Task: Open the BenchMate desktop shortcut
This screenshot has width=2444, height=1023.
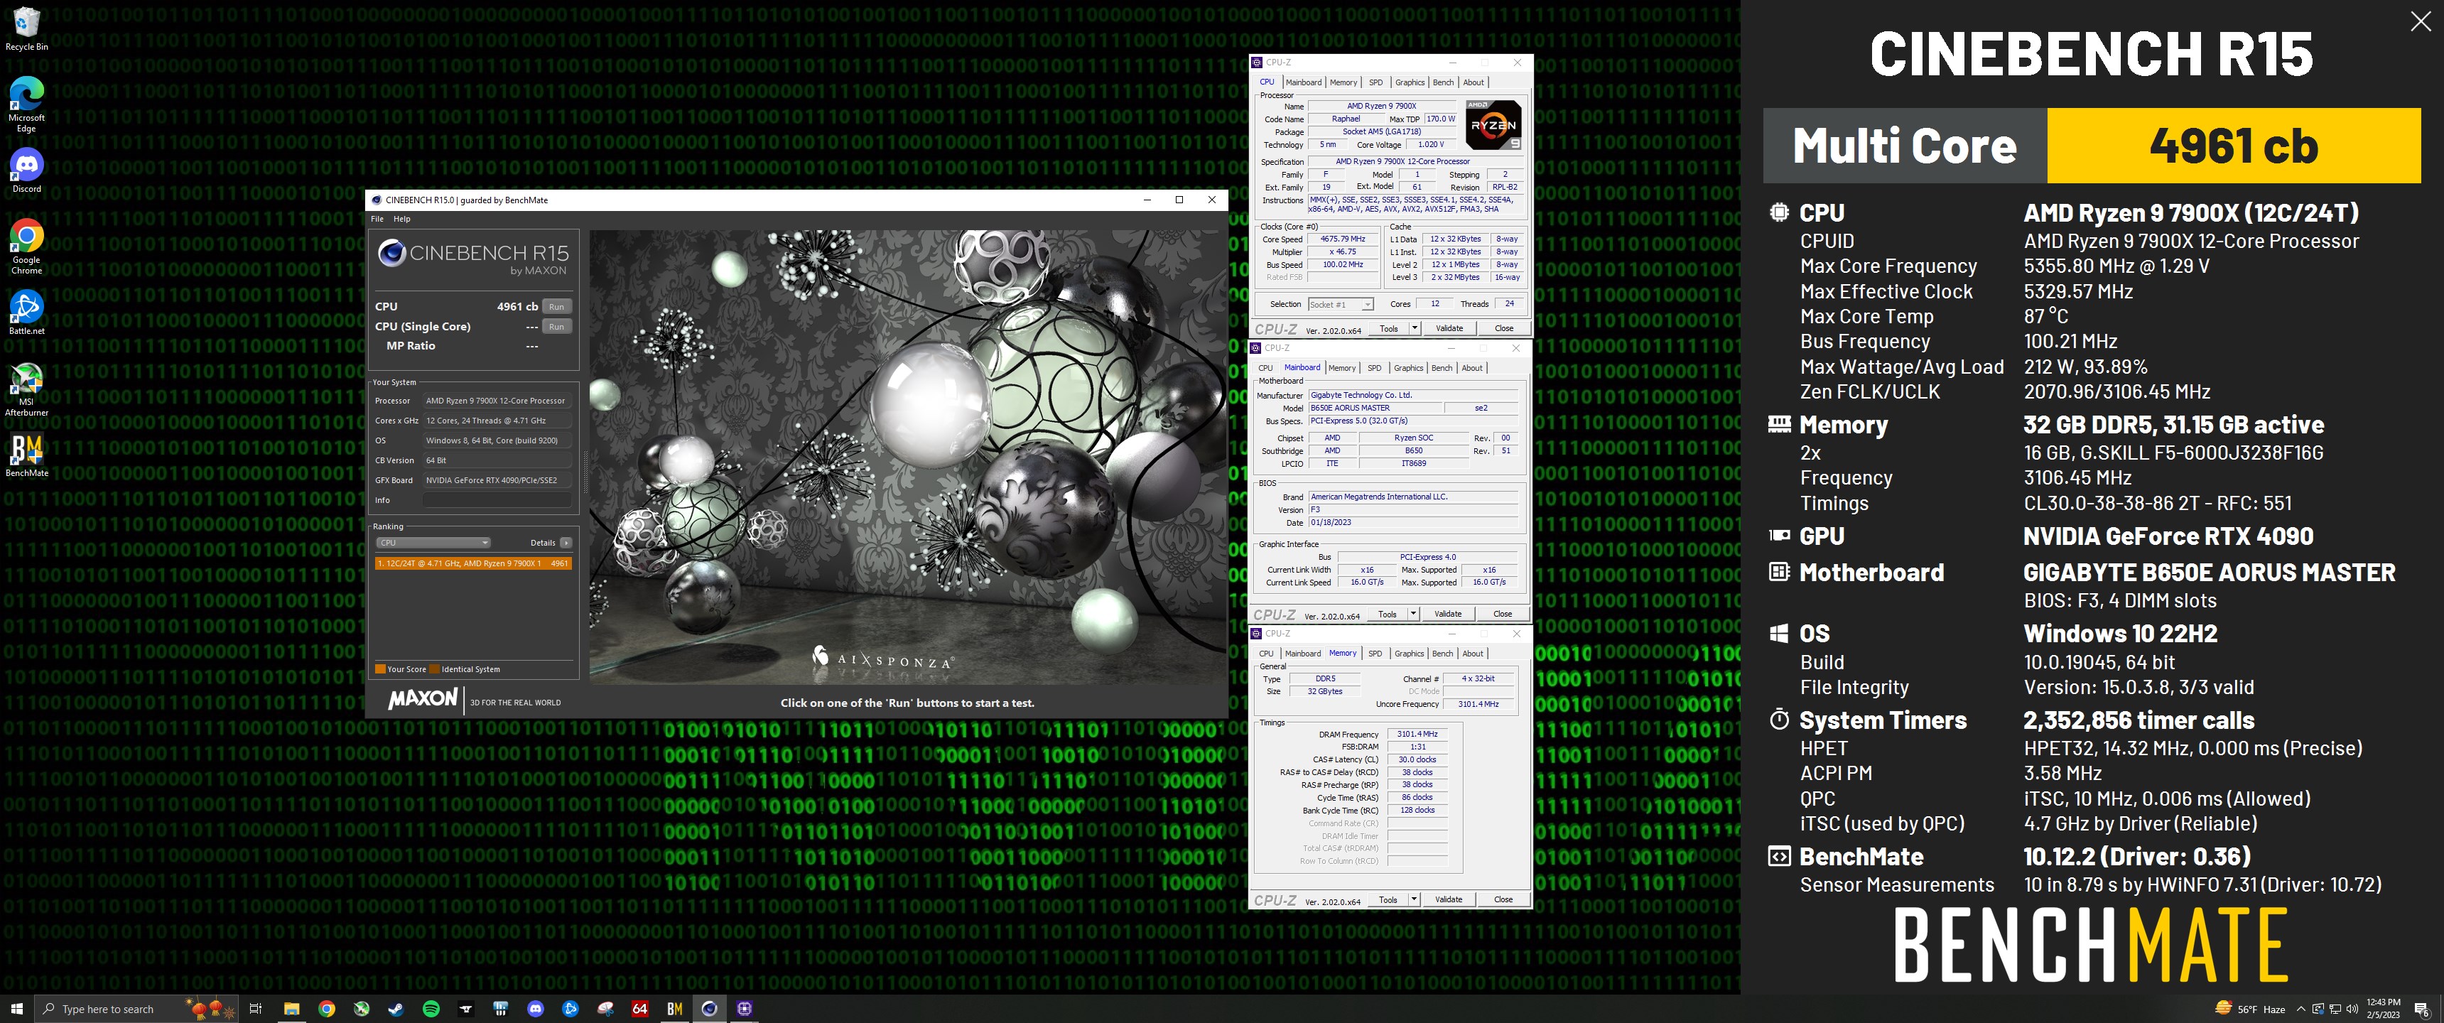Action: click(x=26, y=455)
